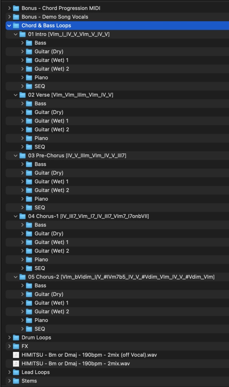Click the Bonus - Chord Progression MIDI folder icon
Screen dimensions: 229x387
tap(16, 8)
